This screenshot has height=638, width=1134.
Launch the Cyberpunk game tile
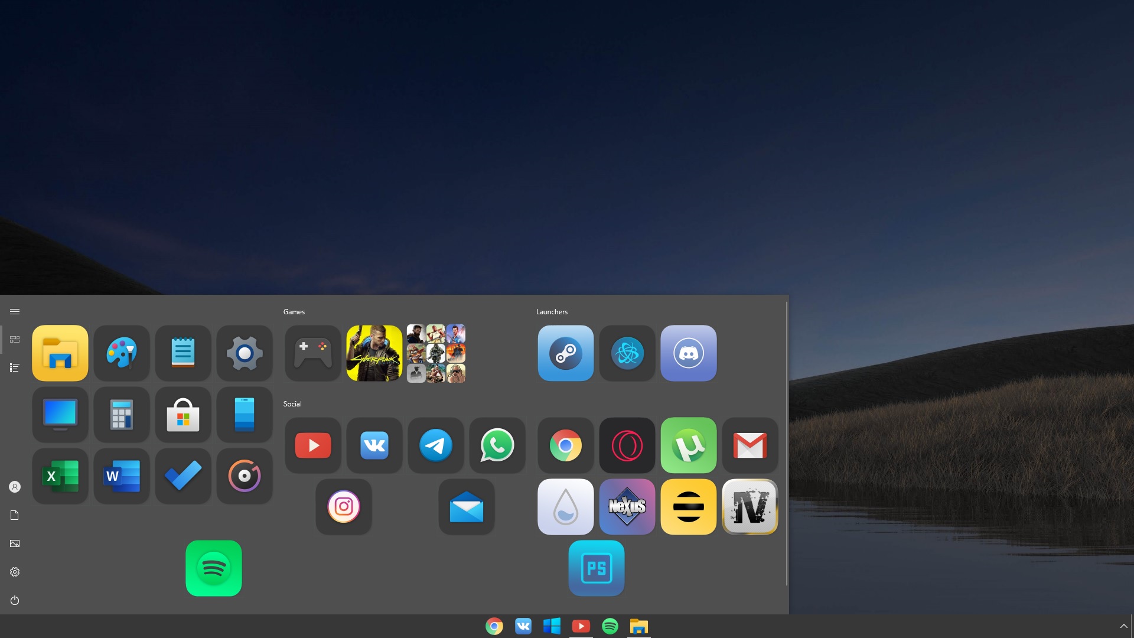[x=374, y=353]
